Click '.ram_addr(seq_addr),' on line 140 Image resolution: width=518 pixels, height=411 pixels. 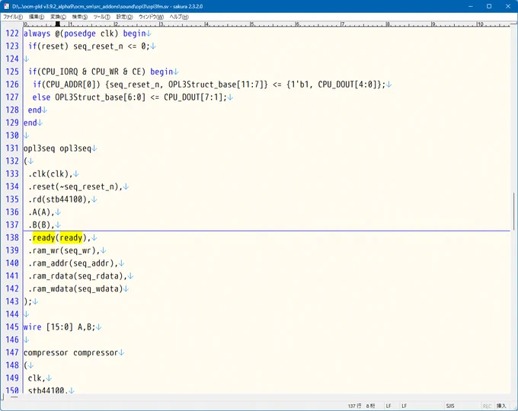[x=73, y=263]
